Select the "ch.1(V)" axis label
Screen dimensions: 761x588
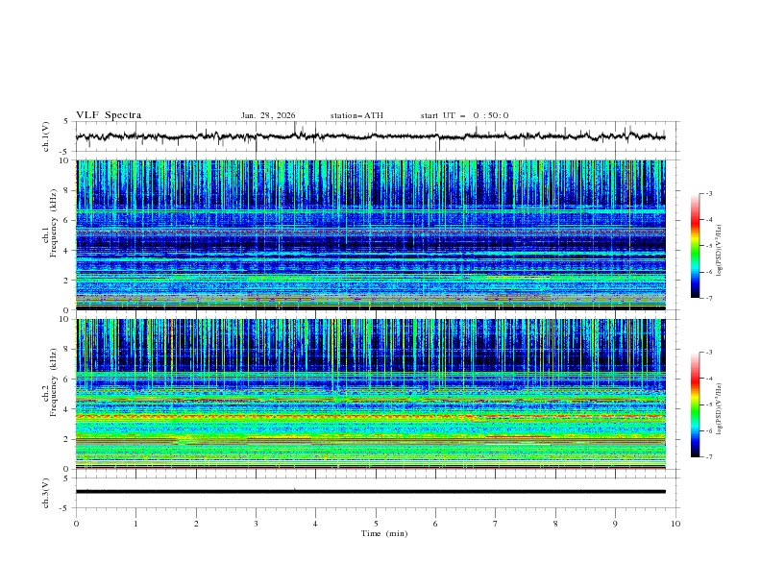point(46,136)
